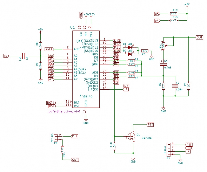The width and height of the screenshot is (207, 172).
Task: Select the RST1 net label
Action: [51, 103]
